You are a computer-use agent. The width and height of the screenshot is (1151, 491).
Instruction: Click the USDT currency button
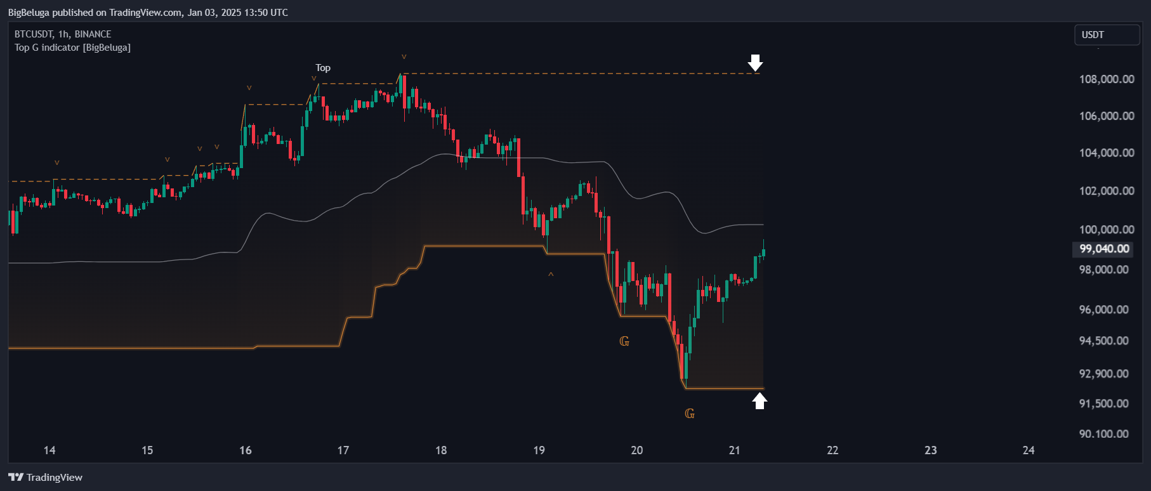point(1107,35)
